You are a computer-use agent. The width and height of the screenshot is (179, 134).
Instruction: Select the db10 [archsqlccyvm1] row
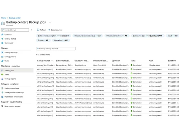(107, 74)
